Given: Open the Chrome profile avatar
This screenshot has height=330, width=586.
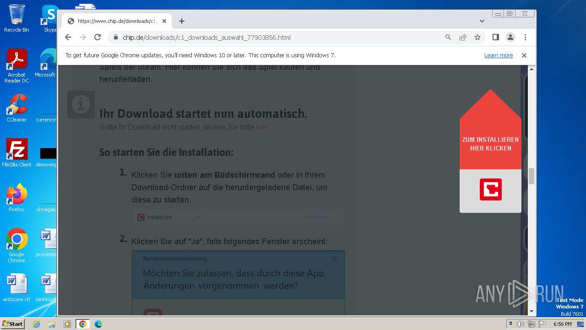Looking at the screenshot, I should (510, 37).
